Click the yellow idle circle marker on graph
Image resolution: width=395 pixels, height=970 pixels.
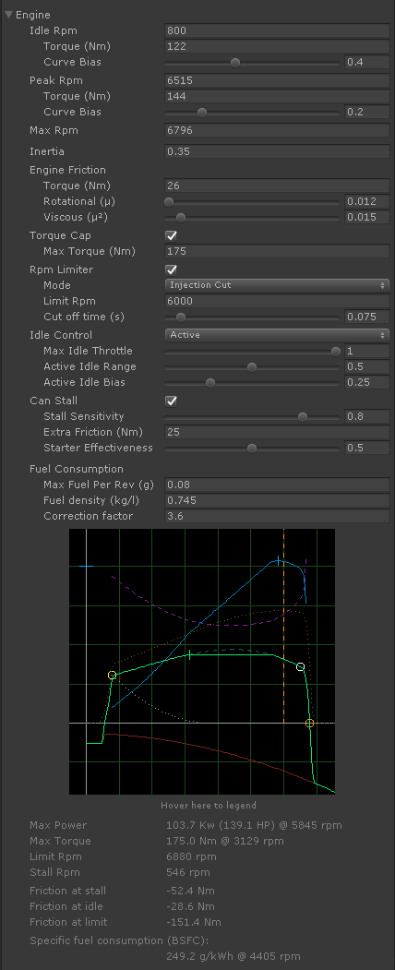[x=112, y=675]
